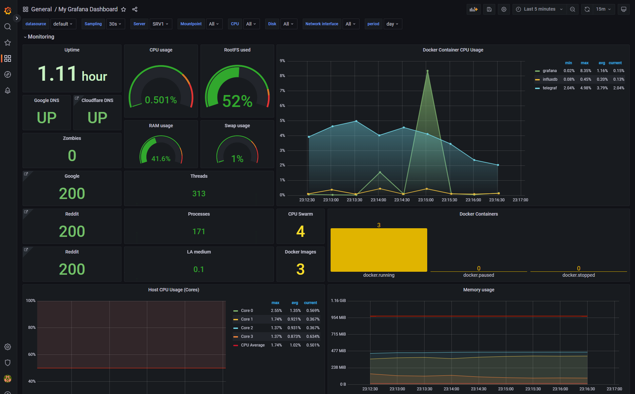Screen dimensions: 635x394
Task: Open the period dropdown set to day
Action: [392, 24]
